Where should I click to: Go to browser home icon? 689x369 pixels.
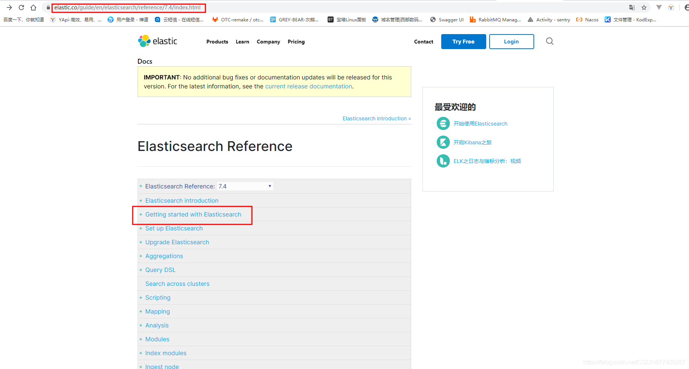[33, 7]
